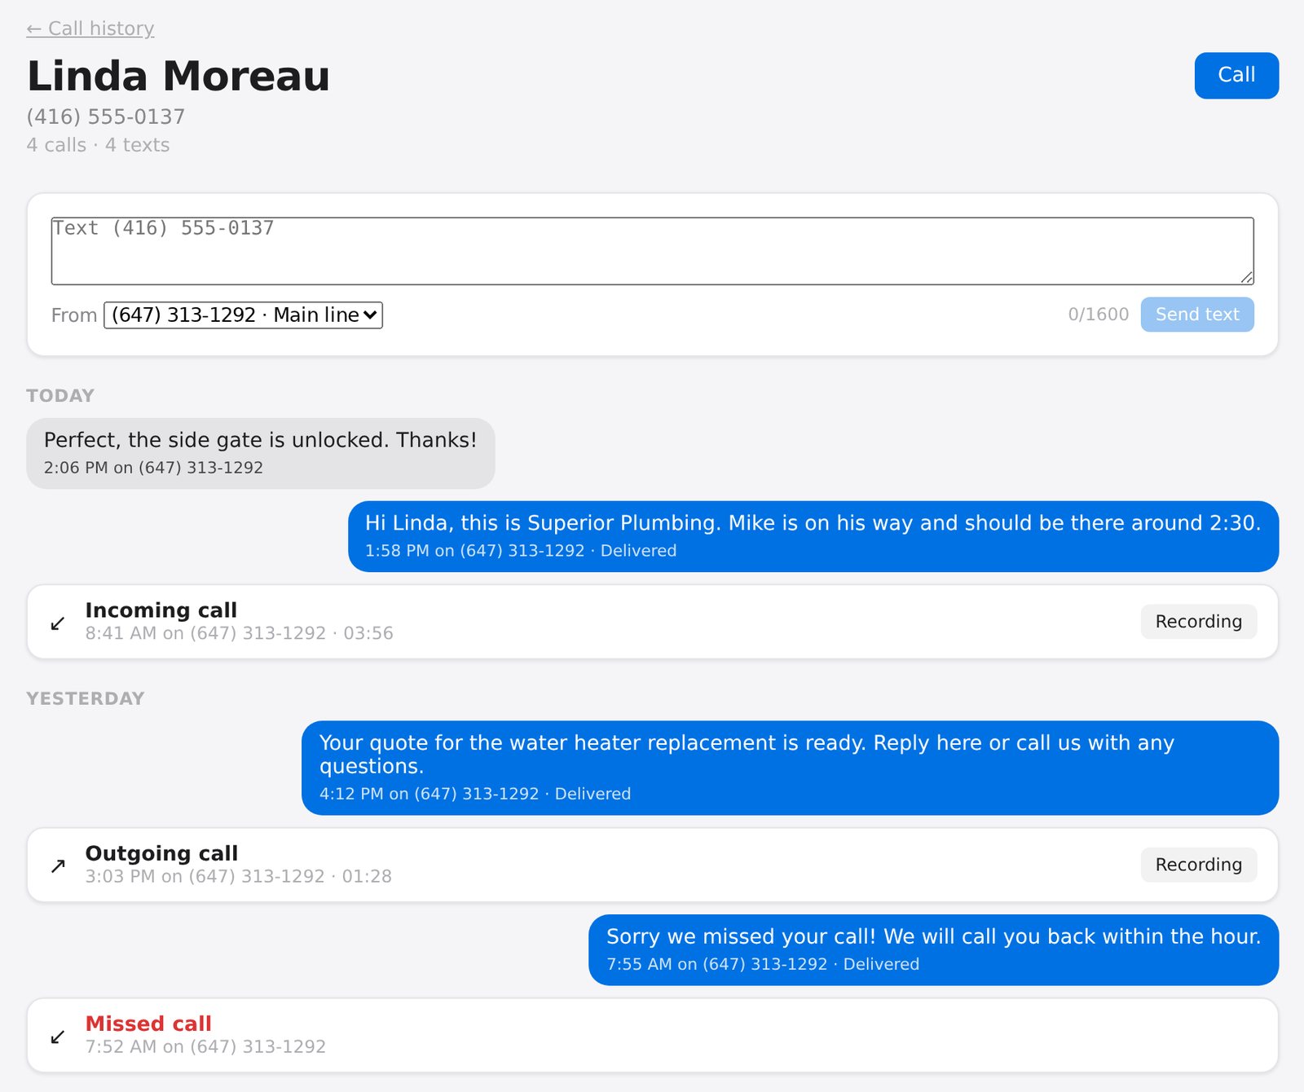Viewport: 1304px width, 1092px height.
Task: Click the '4:12 PM ... Delivered' status line
Action: click(475, 794)
